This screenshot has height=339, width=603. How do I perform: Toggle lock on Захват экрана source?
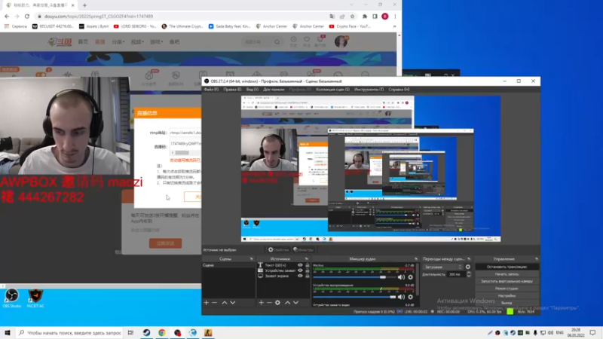click(308, 276)
